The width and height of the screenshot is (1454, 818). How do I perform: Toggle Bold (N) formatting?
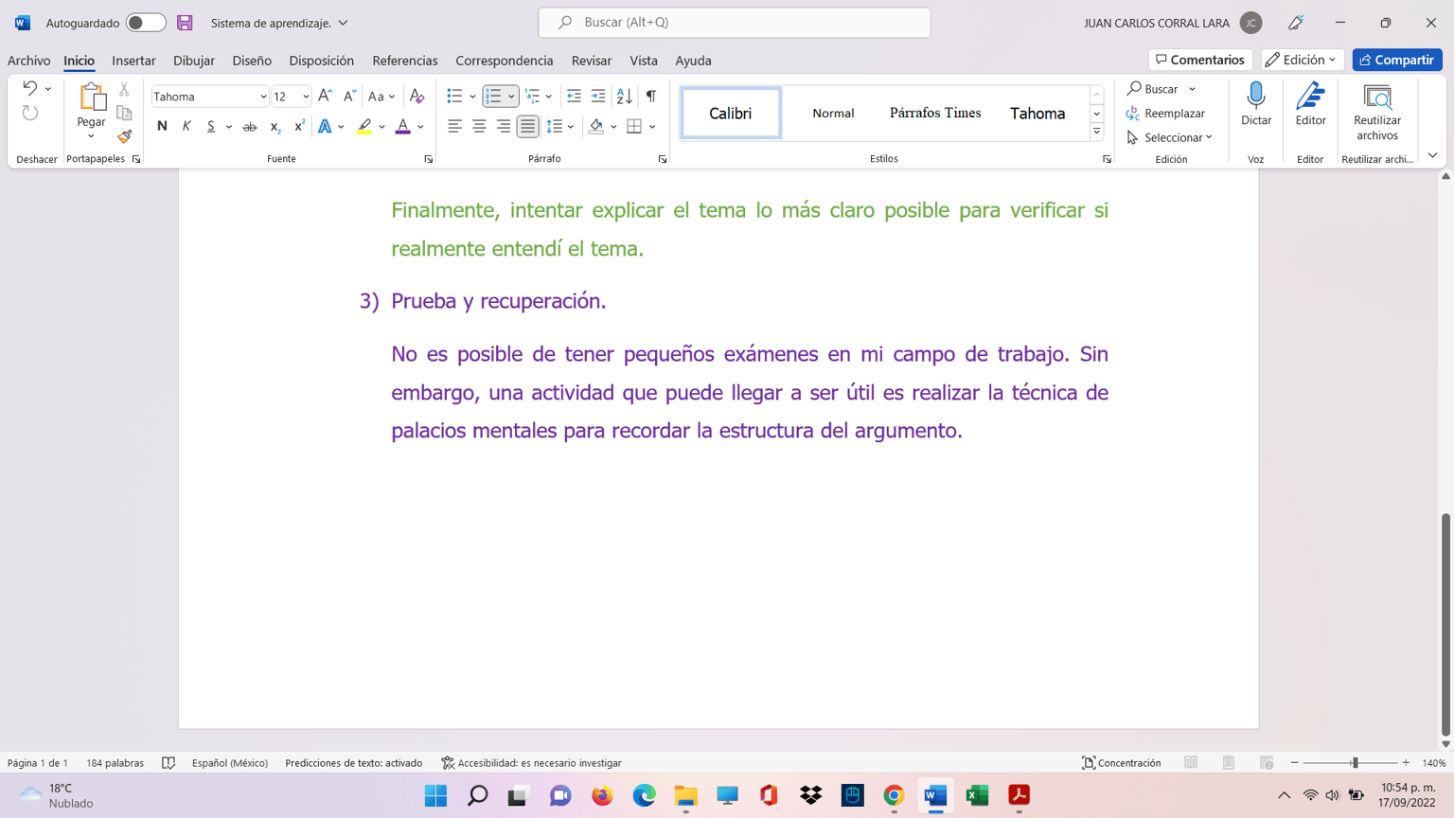[x=162, y=126]
